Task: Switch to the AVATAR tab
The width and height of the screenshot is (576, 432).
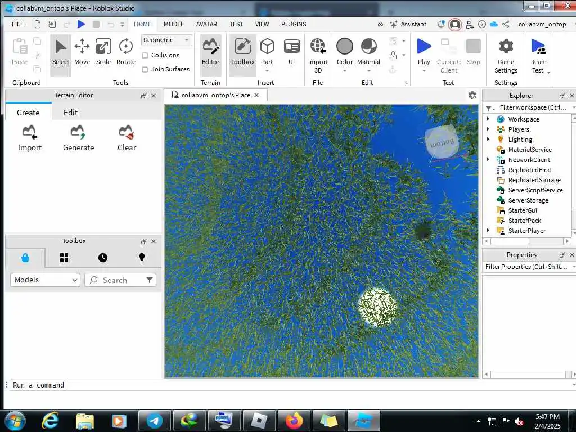Action: tap(206, 24)
